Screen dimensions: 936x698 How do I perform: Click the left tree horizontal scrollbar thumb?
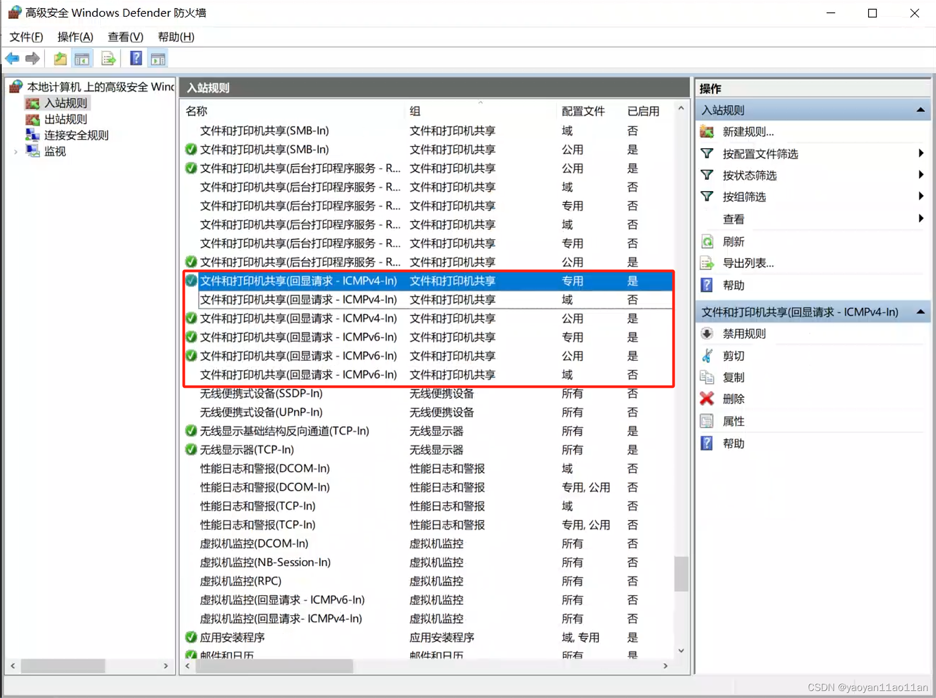(63, 666)
